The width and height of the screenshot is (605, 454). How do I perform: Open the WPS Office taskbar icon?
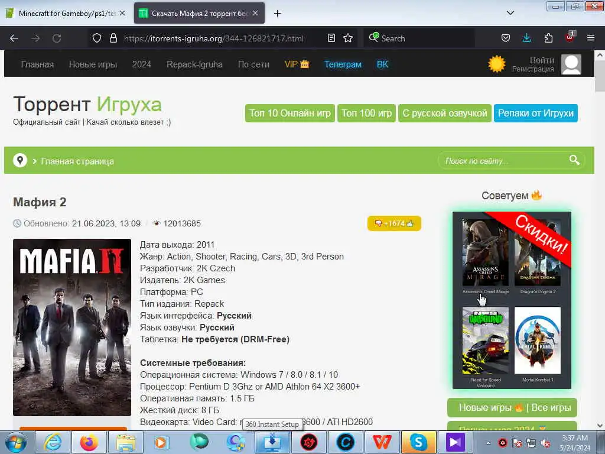[x=382, y=442]
